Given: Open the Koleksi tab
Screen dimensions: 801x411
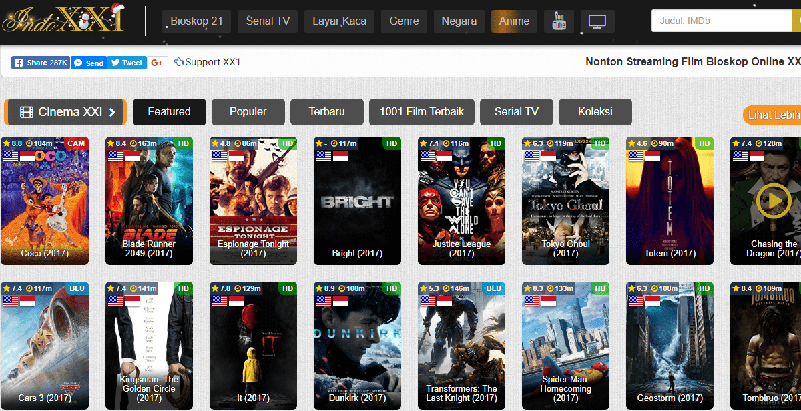Looking at the screenshot, I should [595, 112].
